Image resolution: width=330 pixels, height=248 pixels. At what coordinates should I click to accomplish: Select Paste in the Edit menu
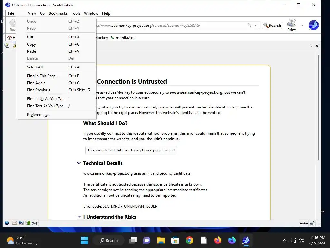pyautogui.click(x=56, y=51)
